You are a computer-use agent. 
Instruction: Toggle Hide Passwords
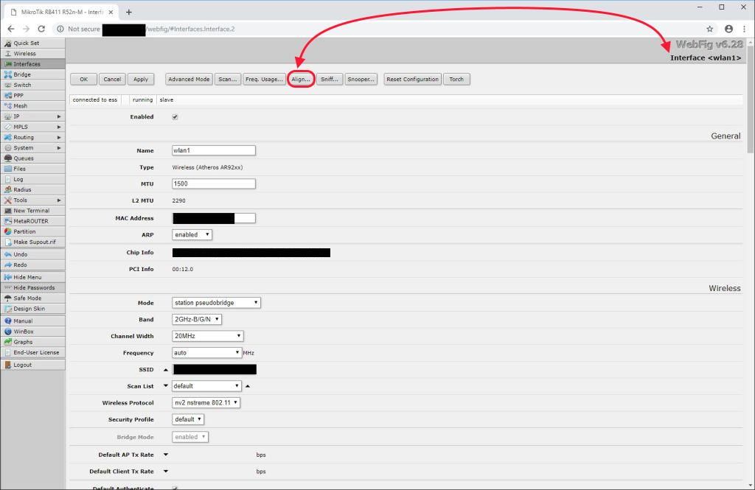(32, 288)
